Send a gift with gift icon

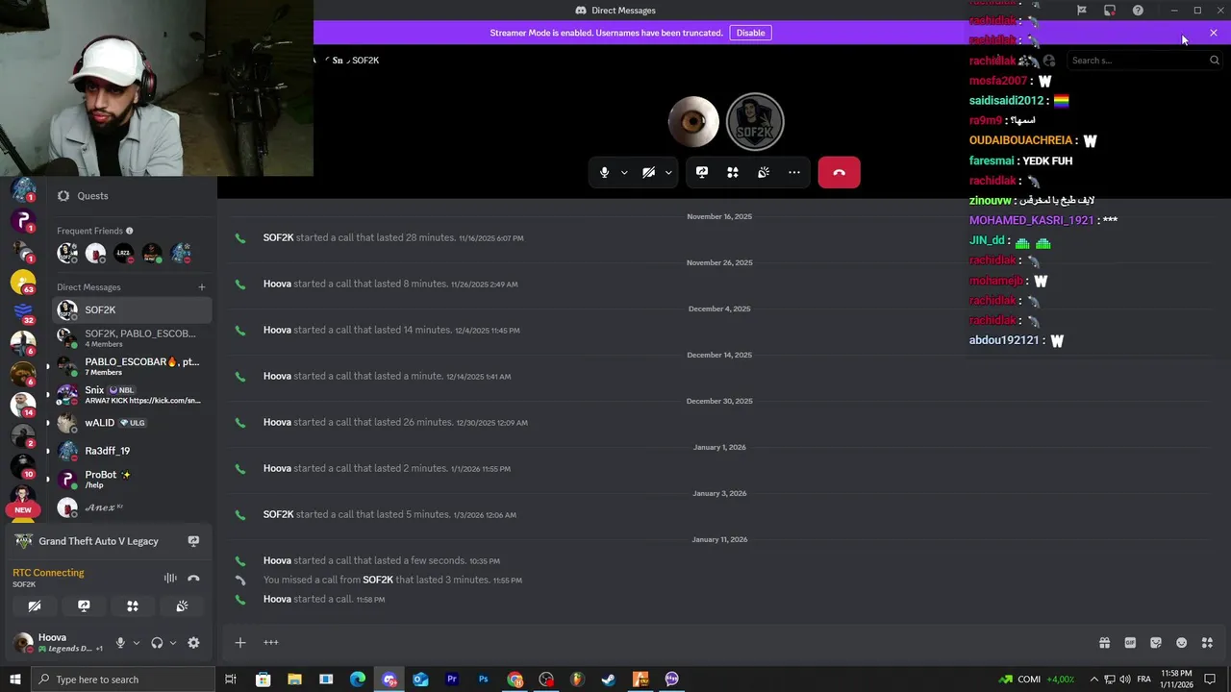[x=1104, y=643]
